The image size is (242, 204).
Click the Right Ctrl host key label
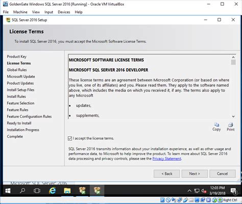pos(230,200)
